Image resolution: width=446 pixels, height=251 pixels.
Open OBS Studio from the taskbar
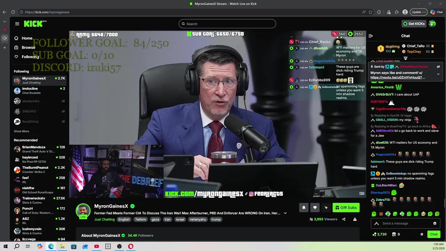point(119,246)
